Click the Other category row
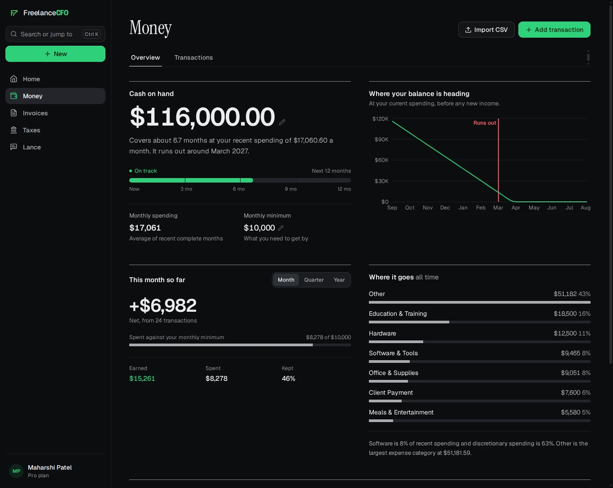 pyautogui.click(x=480, y=297)
